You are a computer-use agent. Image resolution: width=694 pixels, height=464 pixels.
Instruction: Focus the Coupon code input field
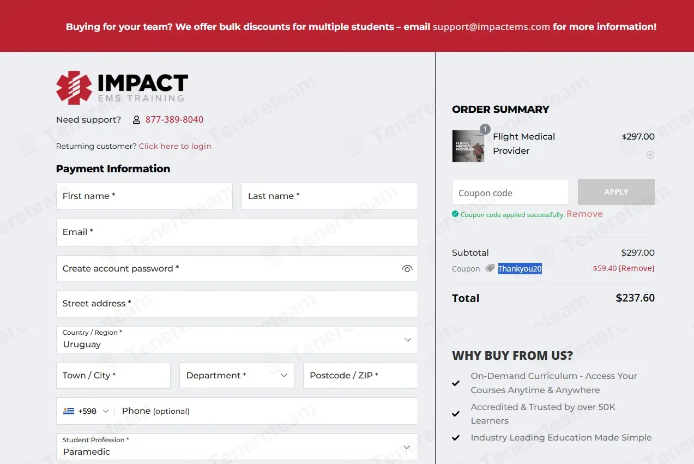510,192
